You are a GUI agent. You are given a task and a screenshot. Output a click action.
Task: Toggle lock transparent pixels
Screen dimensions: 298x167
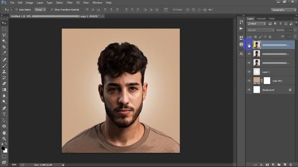[x=256, y=37]
